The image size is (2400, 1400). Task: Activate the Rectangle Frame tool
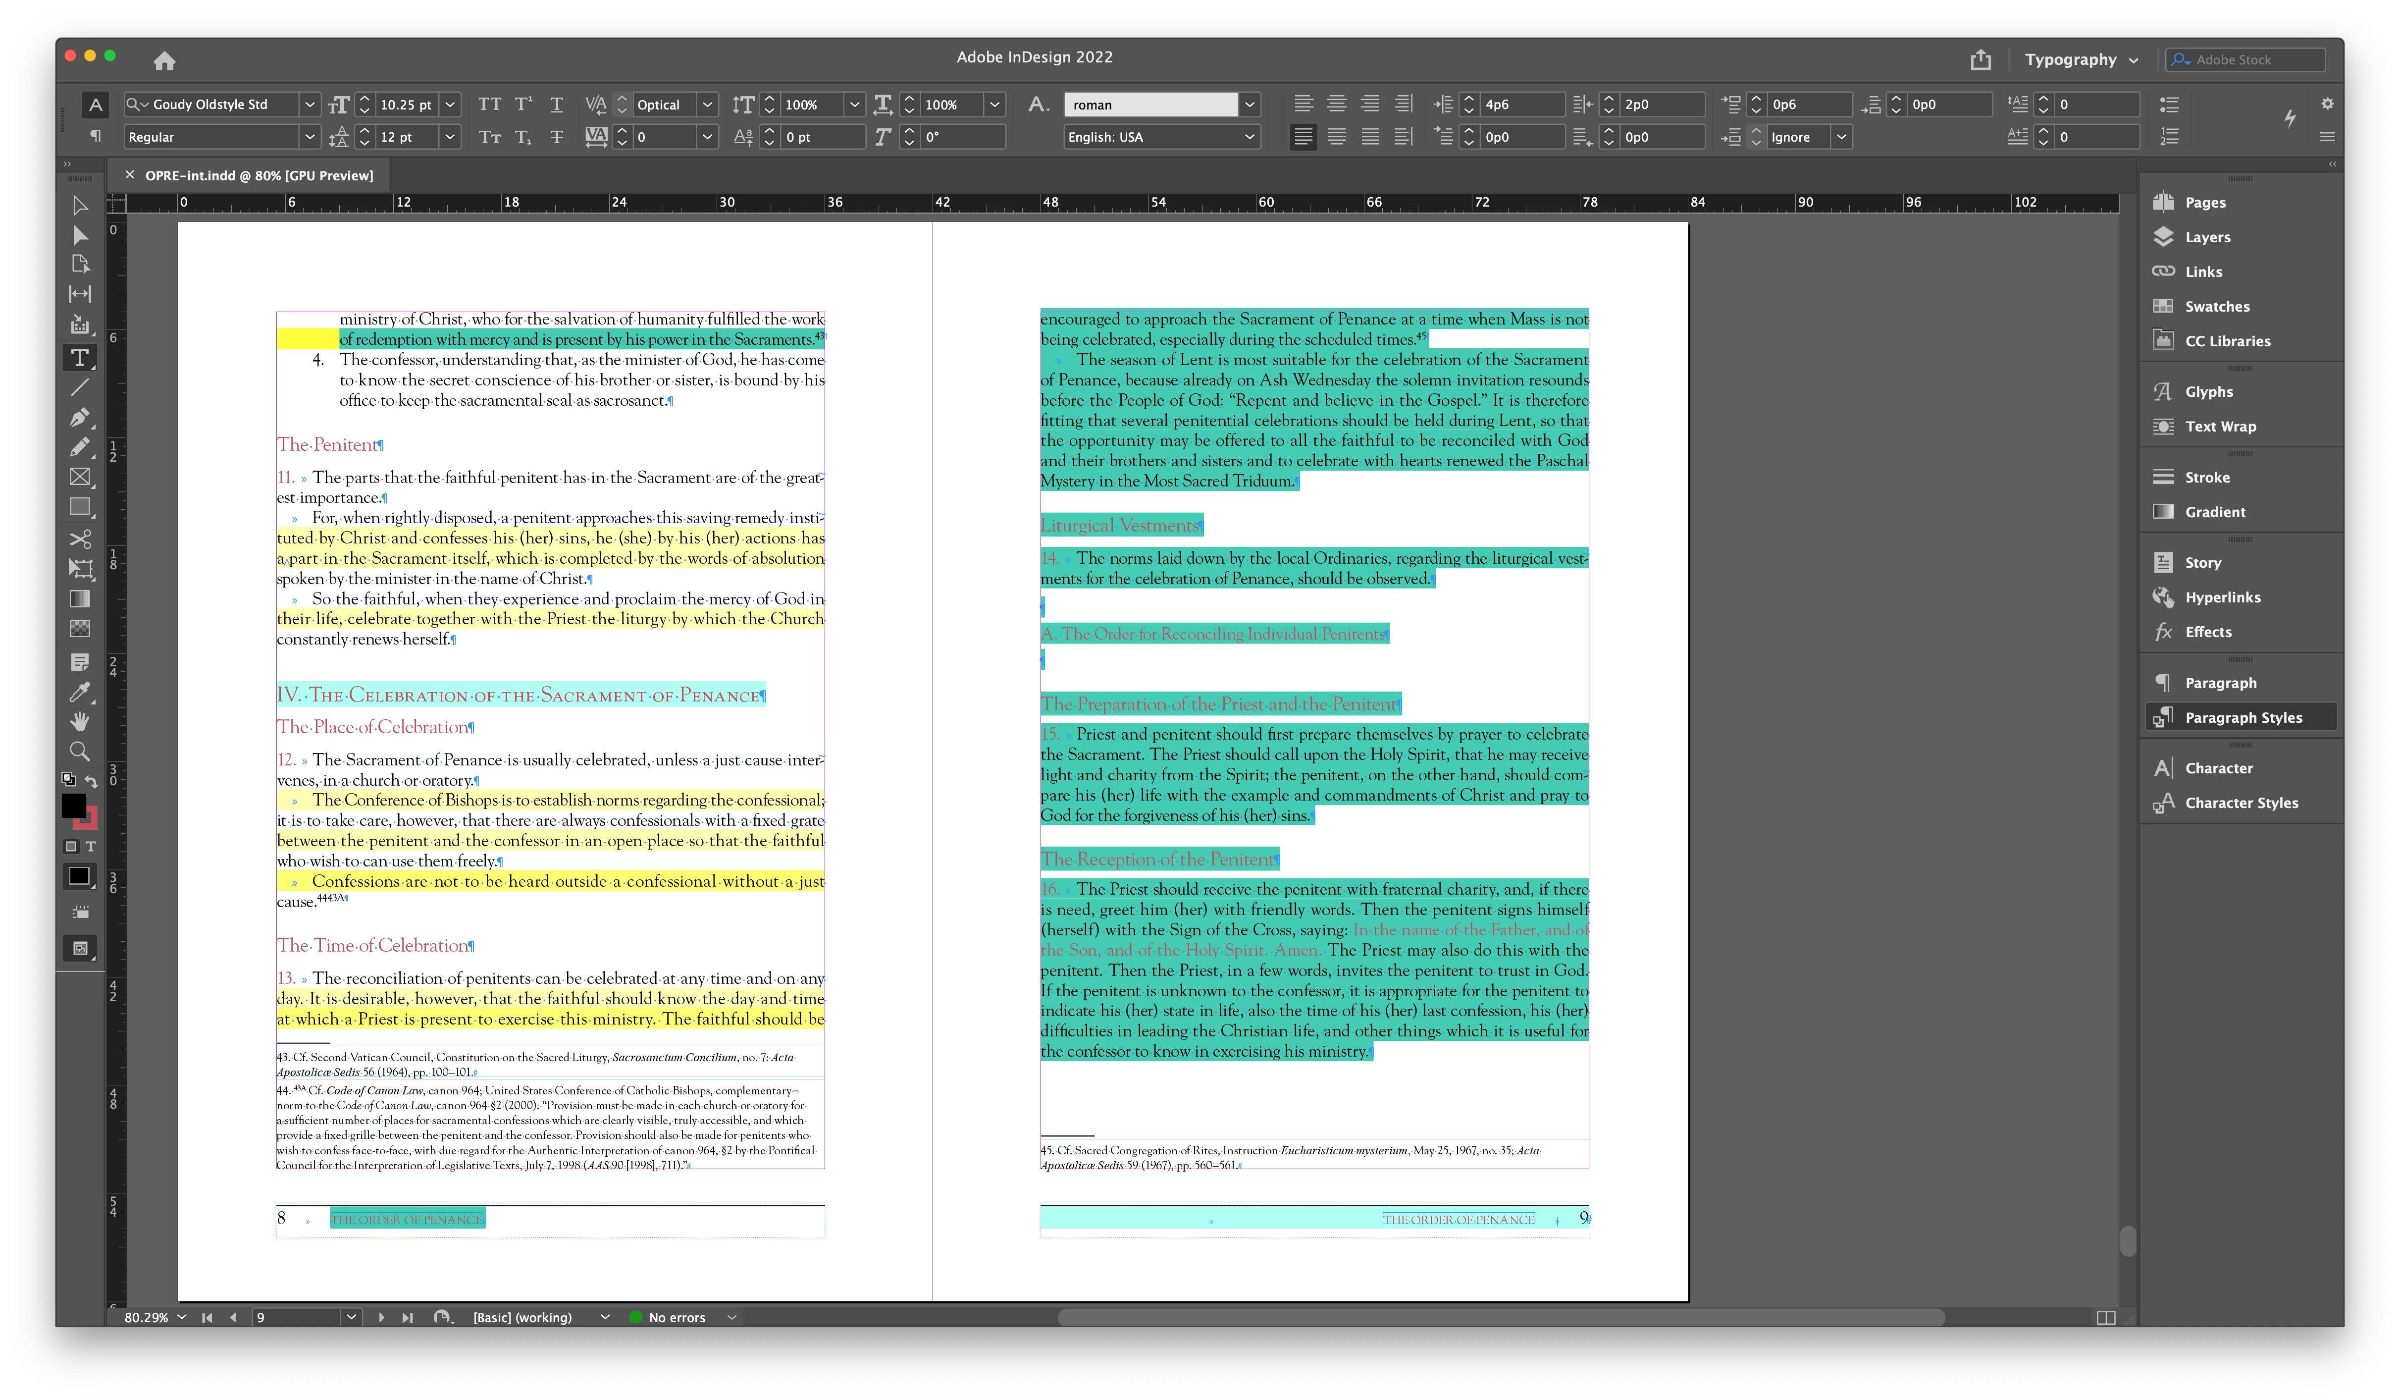click(x=80, y=477)
